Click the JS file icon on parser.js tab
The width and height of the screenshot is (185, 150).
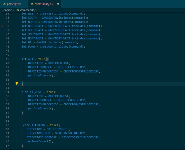coord(4,4)
